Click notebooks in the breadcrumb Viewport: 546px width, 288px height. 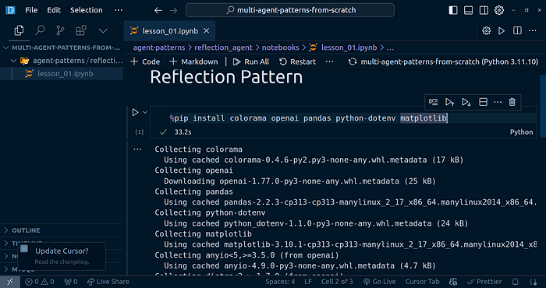click(280, 47)
